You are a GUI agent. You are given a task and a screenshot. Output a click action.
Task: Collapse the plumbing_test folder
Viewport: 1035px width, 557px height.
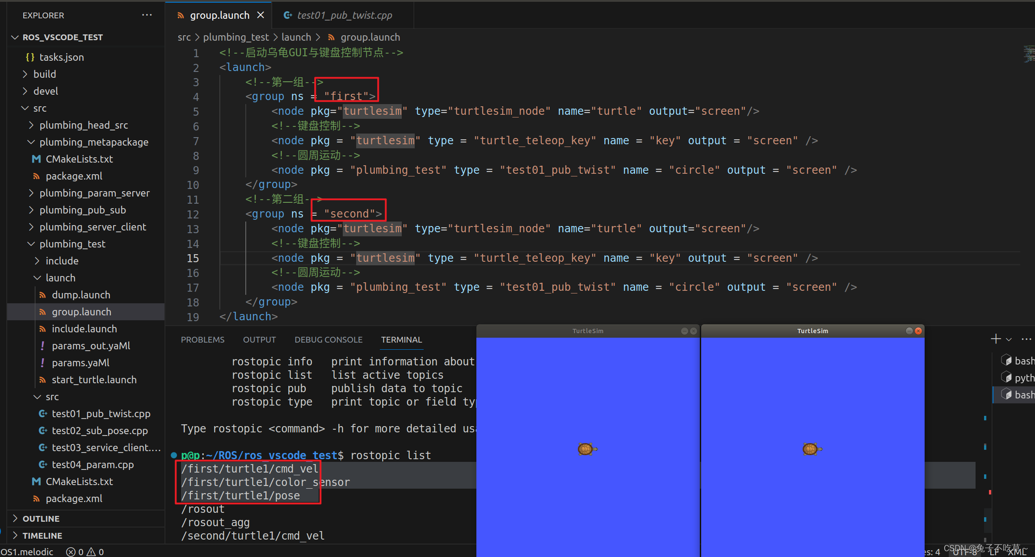72,244
